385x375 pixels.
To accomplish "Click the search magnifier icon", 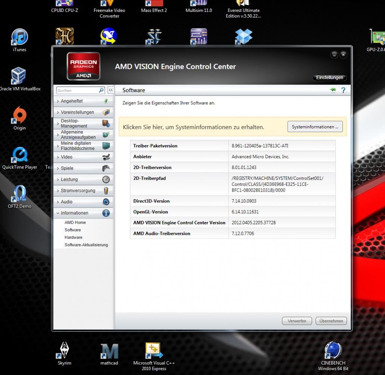I will (x=101, y=90).
